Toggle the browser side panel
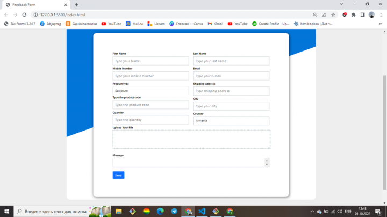387x217 pixels. pos(363,15)
